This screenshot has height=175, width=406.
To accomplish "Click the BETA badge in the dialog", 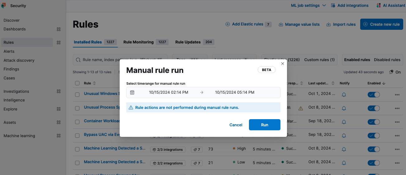I will tap(267, 70).
